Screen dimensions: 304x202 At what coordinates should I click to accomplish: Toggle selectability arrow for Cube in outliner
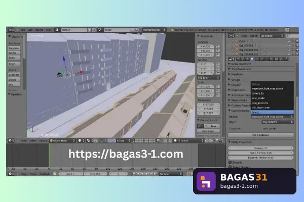coord(293,41)
